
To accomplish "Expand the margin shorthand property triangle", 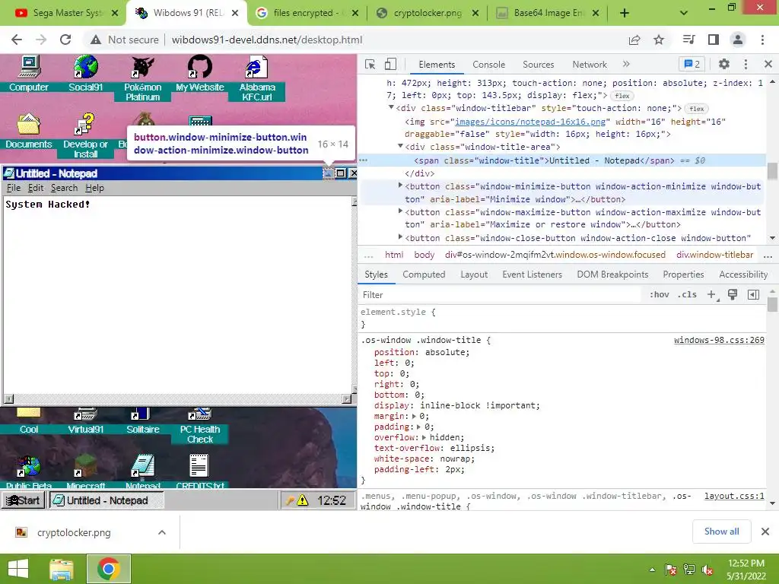I will click(414, 416).
